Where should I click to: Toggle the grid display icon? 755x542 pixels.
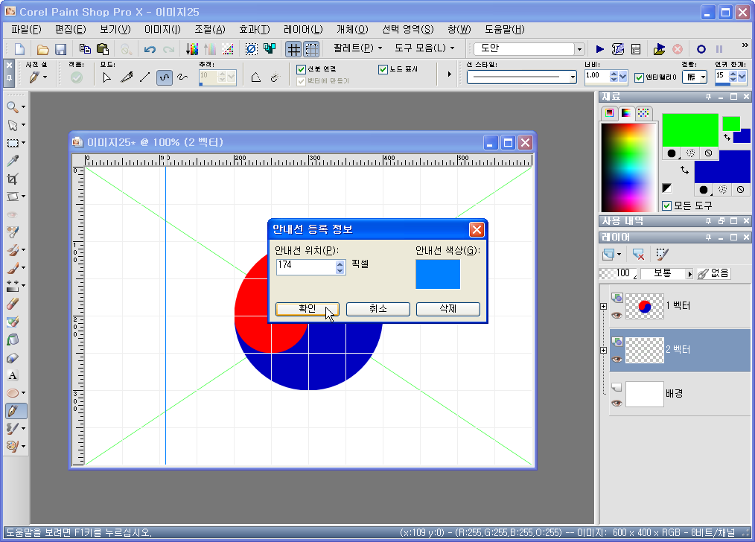293,49
